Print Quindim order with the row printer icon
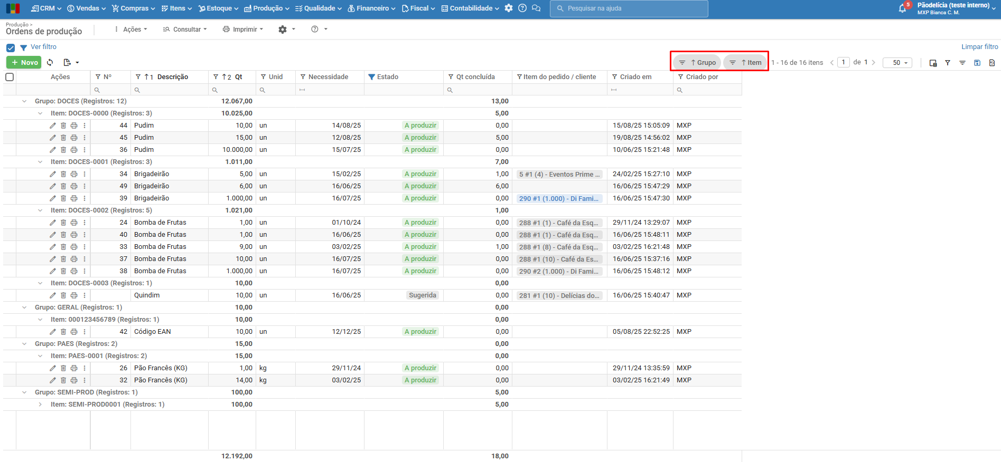 pyautogui.click(x=74, y=295)
